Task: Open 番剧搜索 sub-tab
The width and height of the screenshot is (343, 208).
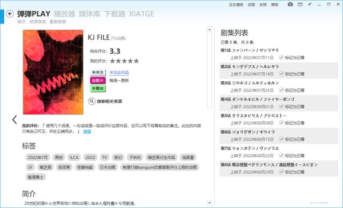Action: click(x=58, y=22)
